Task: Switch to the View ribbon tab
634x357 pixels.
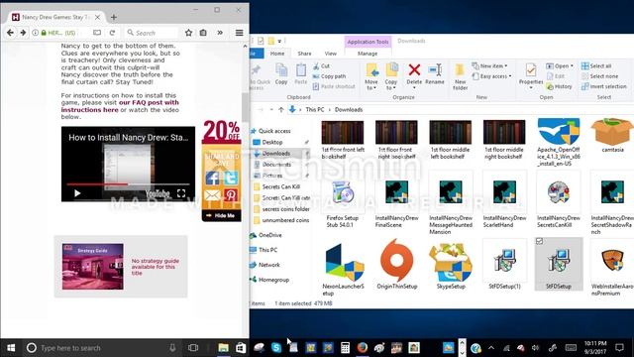Action: coord(330,54)
